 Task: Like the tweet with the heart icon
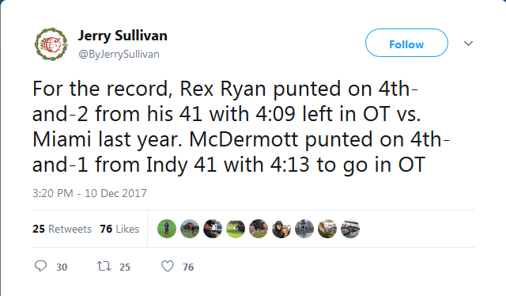pyautogui.click(x=168, y=266)
